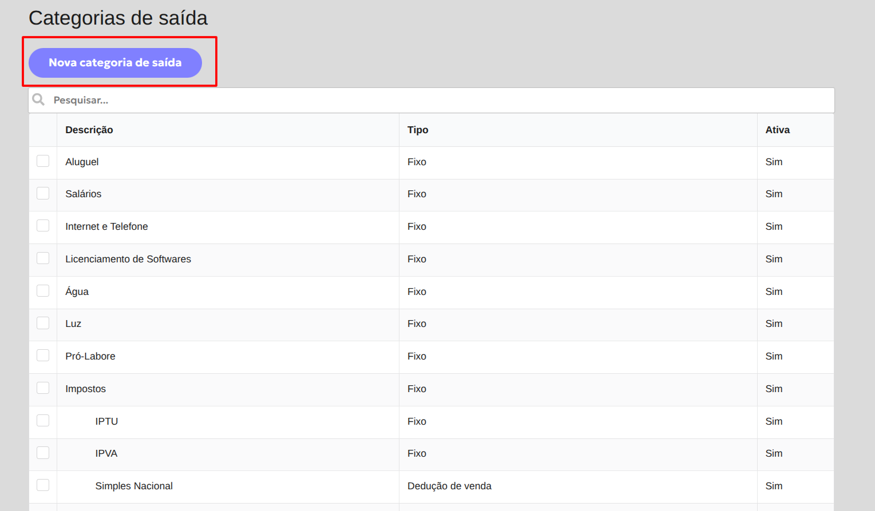Sort by the Descrição column header
This screenshot has height=511, width=875.
[89, 130]
